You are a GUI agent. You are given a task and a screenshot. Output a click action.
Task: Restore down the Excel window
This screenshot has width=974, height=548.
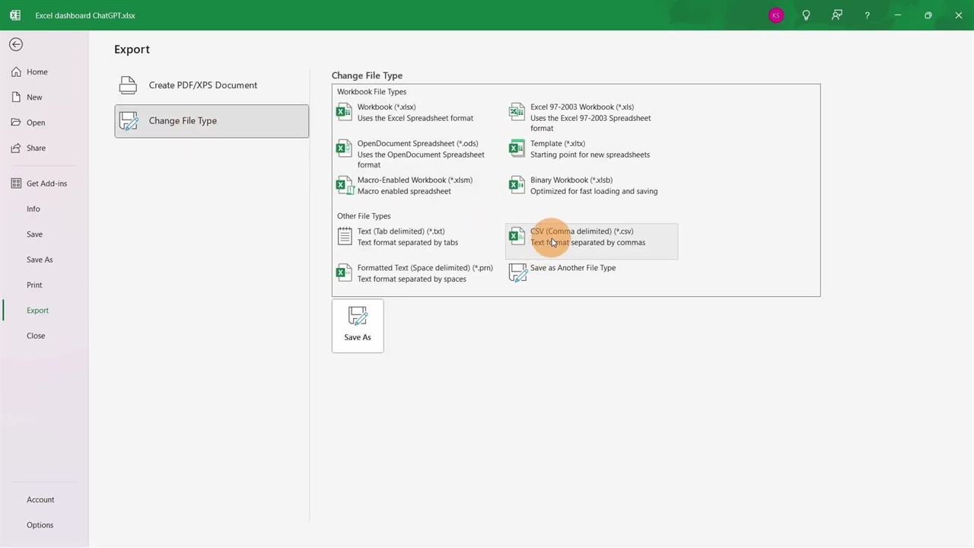(x=928, y=15)
